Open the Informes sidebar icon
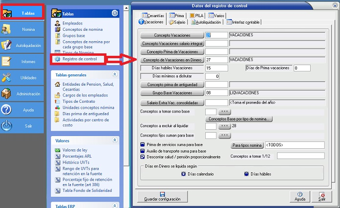 (7, 62)
